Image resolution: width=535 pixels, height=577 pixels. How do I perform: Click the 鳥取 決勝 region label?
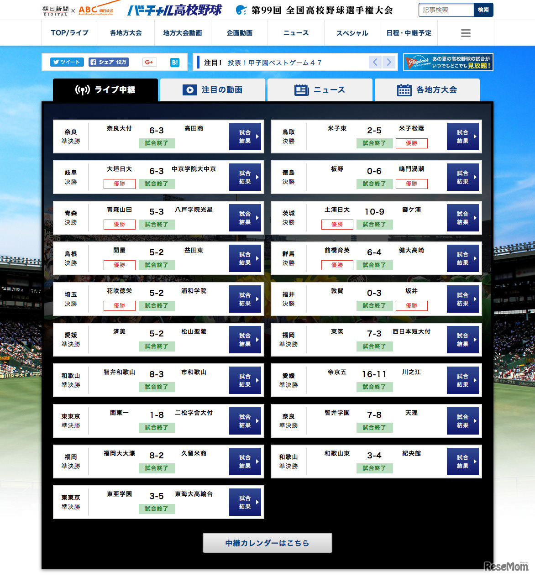coord(288,136)
